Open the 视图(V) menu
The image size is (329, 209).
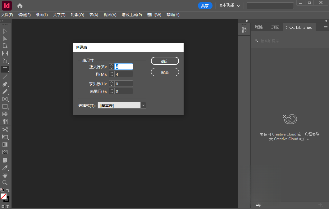(110, 15)
